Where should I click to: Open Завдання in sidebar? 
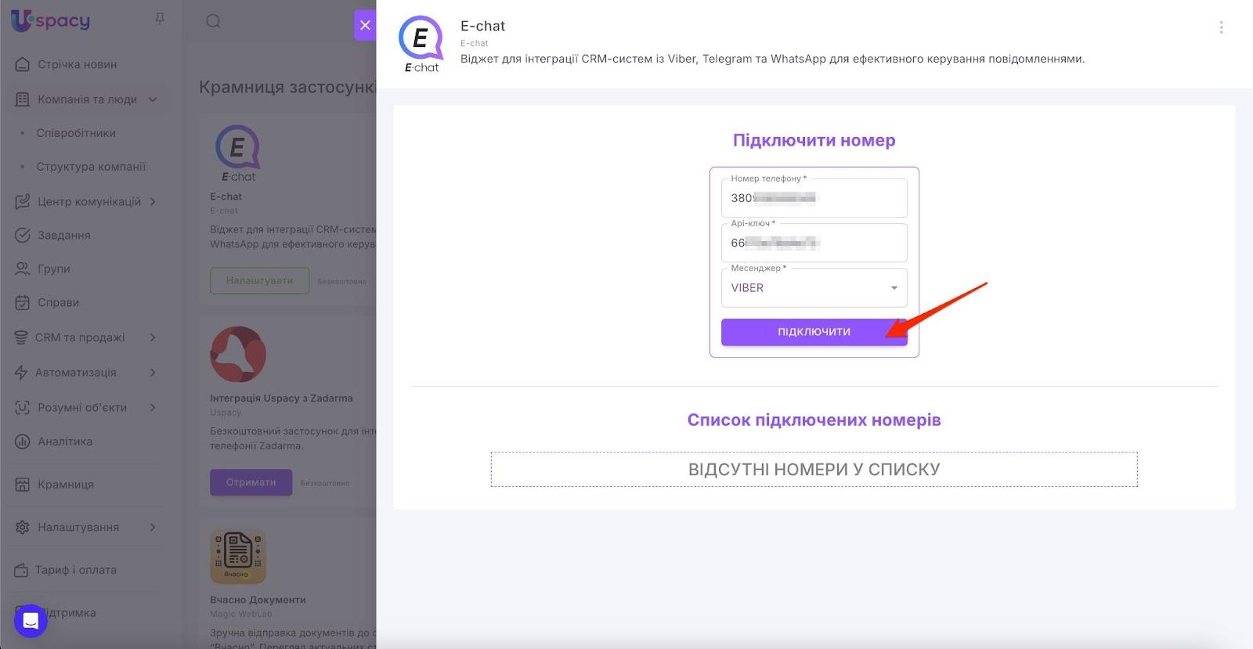64,235
